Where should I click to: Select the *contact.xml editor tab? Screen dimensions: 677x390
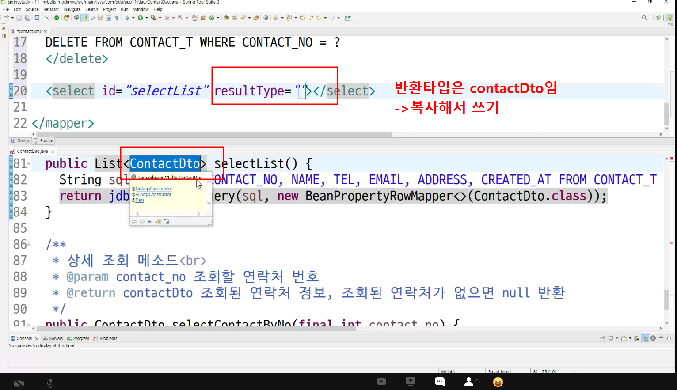pyautogui.click(x=29, y=31)
